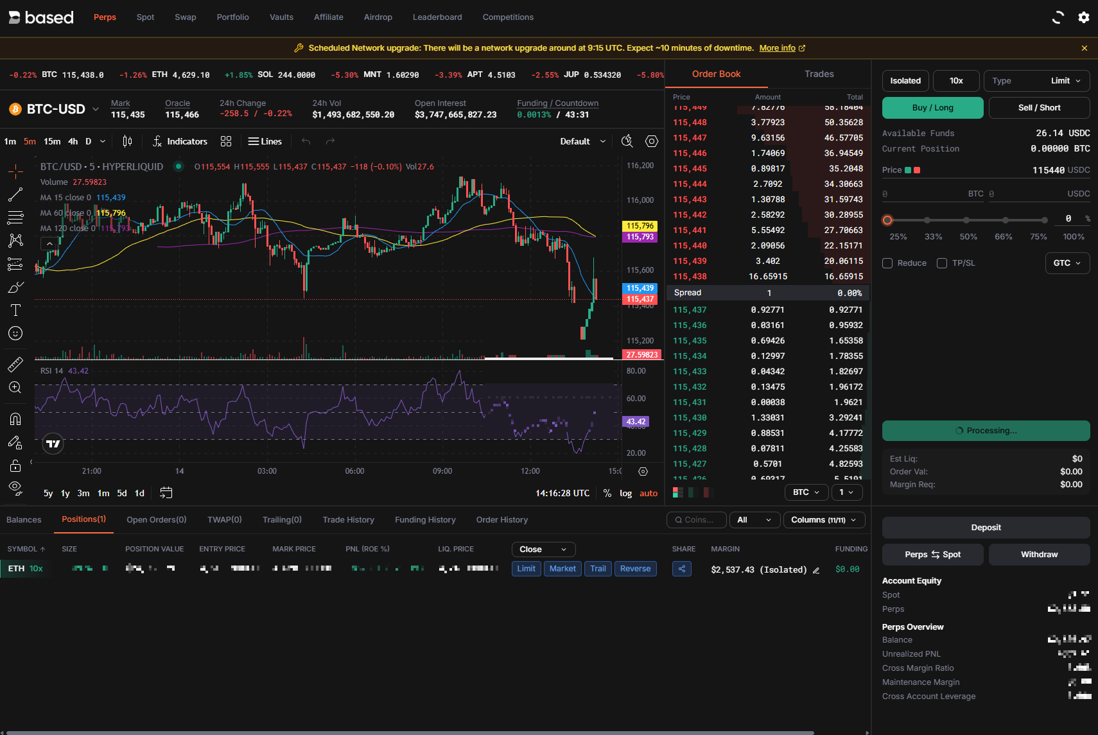Click Perps to Spot transfer button

pos(932,555)
